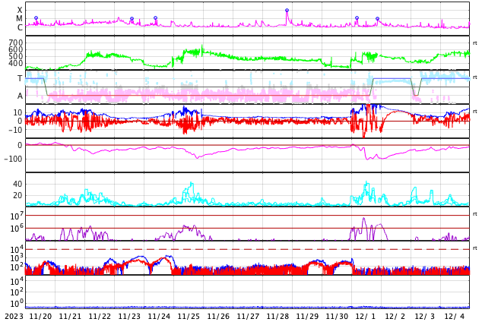Screen dimensions: 482x322
Task: Click the 12/ 4 date label
Action: pos(455,316)
